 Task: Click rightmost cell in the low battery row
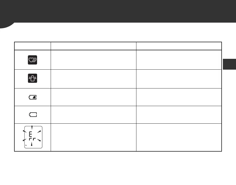(x=179, y=97)
